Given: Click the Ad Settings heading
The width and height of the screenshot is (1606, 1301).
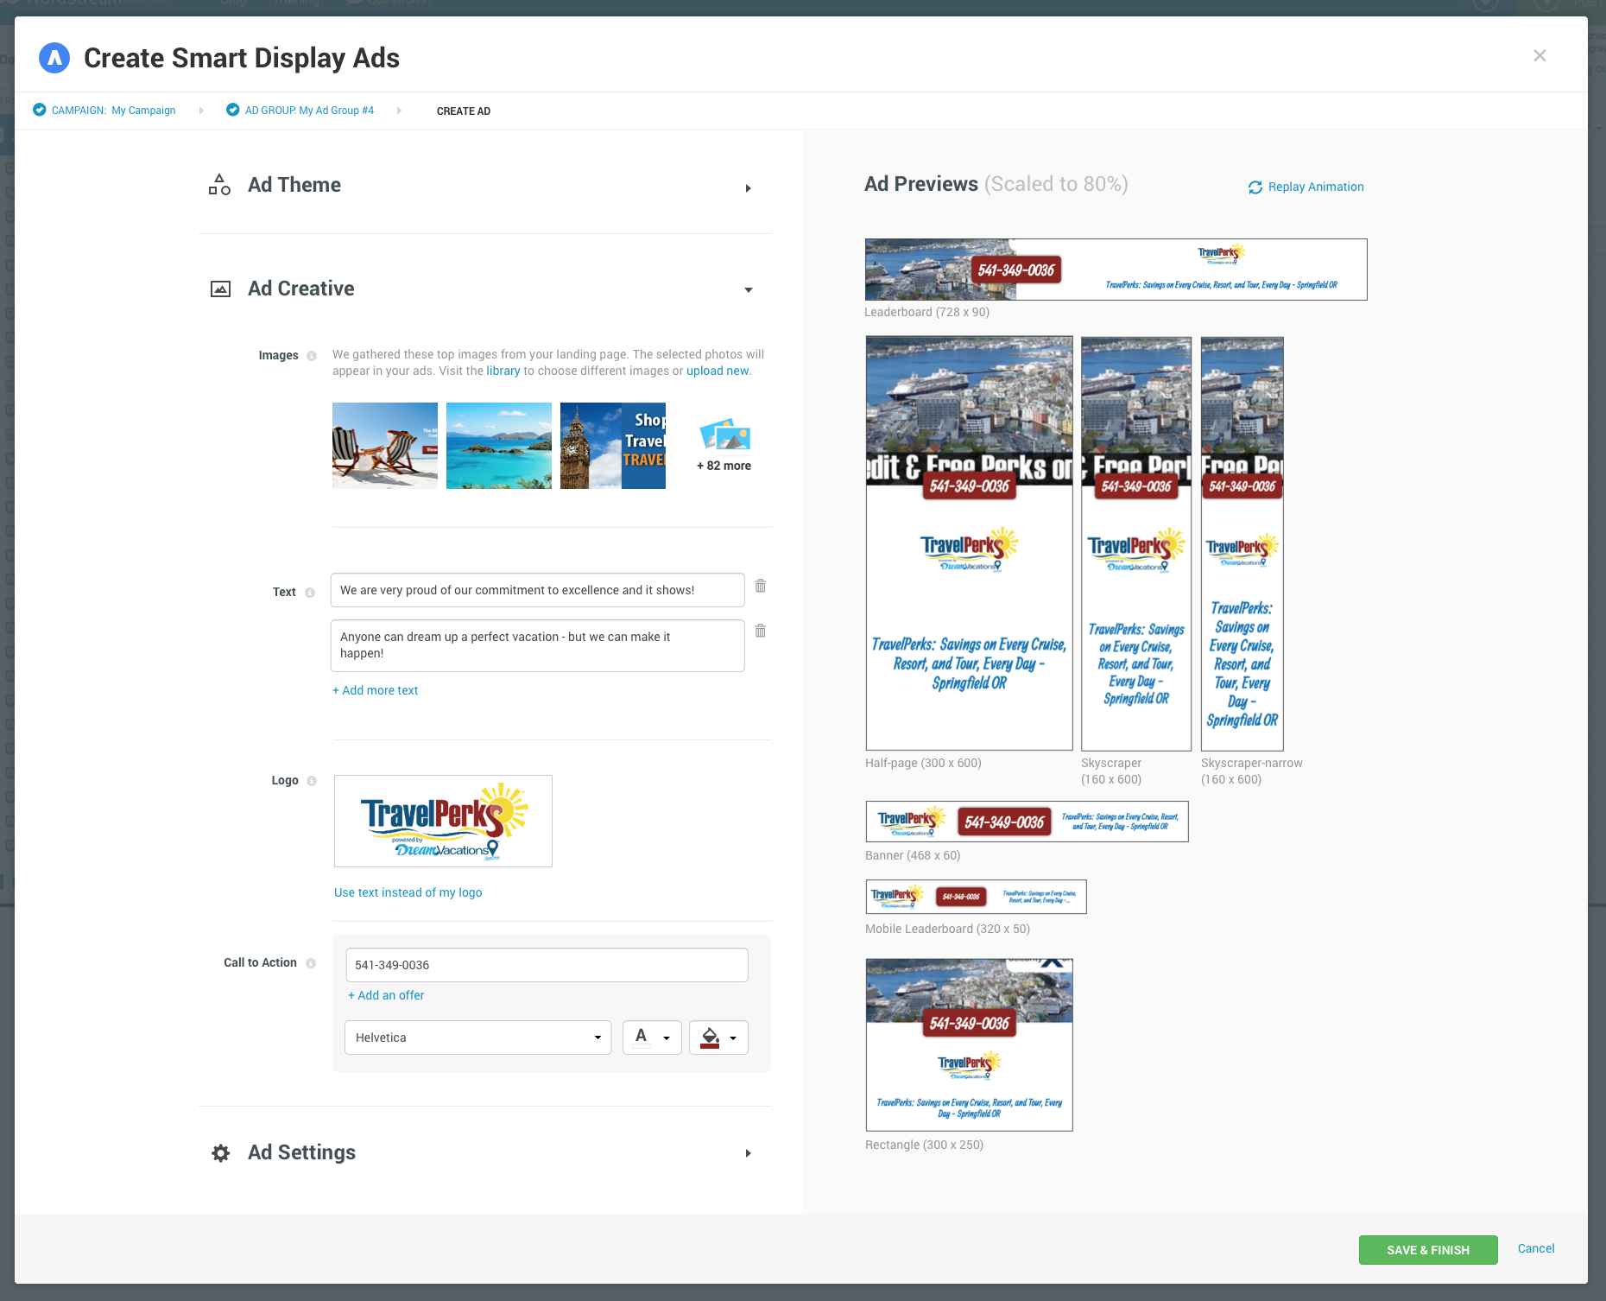Looking at the screenshot, I should [301, 1152].
